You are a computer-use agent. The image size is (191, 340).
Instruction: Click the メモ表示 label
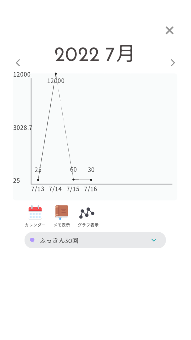[x=61, y=225]
